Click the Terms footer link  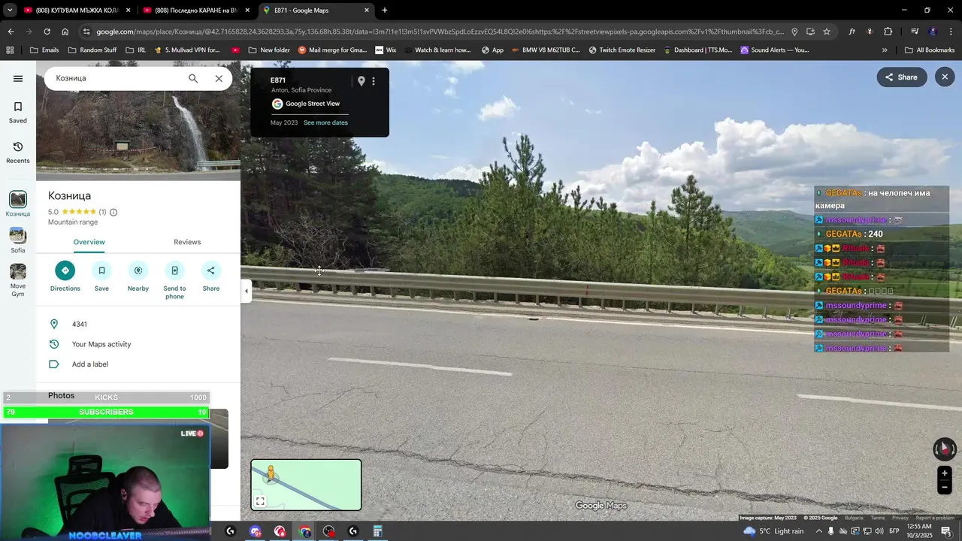coord(877,518)
